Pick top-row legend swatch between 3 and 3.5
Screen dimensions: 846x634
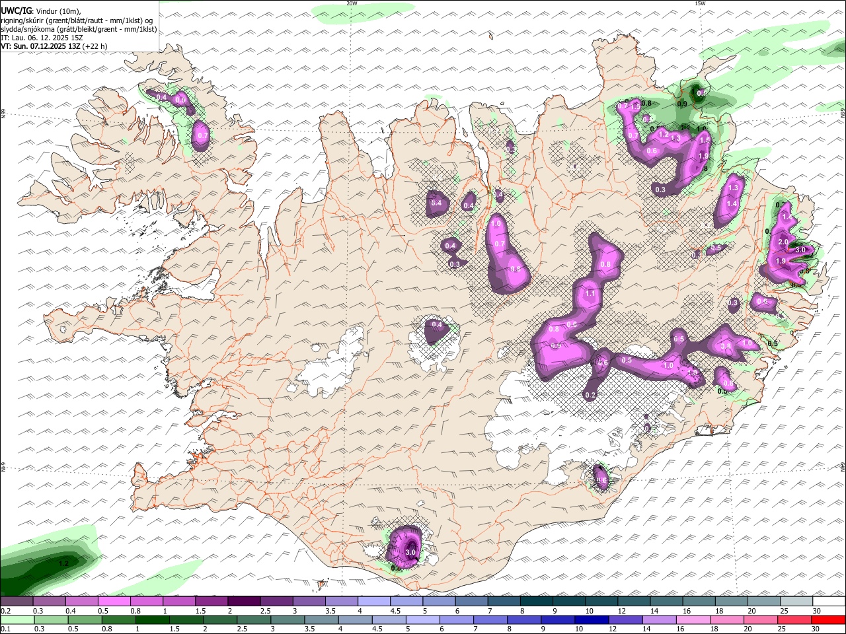(x=309, y=602)
